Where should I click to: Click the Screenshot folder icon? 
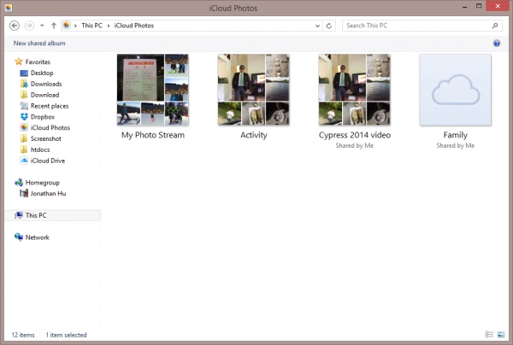24,138
